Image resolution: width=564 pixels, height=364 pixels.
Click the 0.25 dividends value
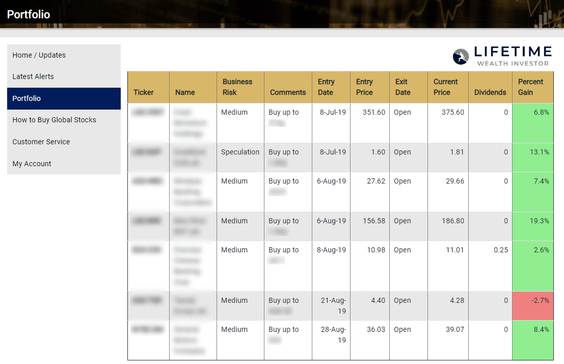pyautogui.click(x=501, y=250)
